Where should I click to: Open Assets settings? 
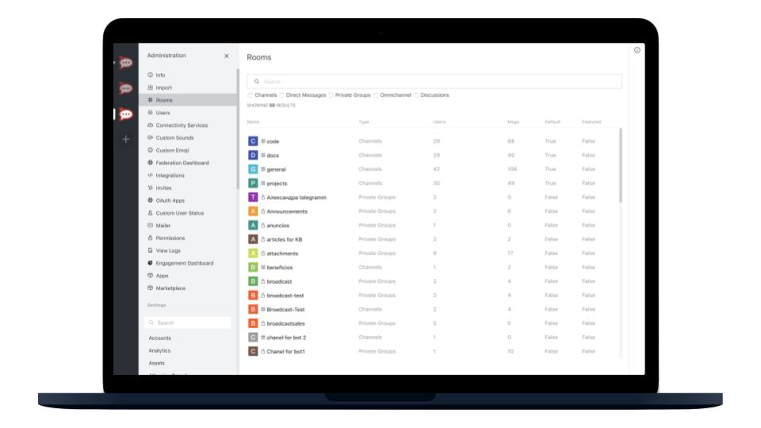click(157, 364)
